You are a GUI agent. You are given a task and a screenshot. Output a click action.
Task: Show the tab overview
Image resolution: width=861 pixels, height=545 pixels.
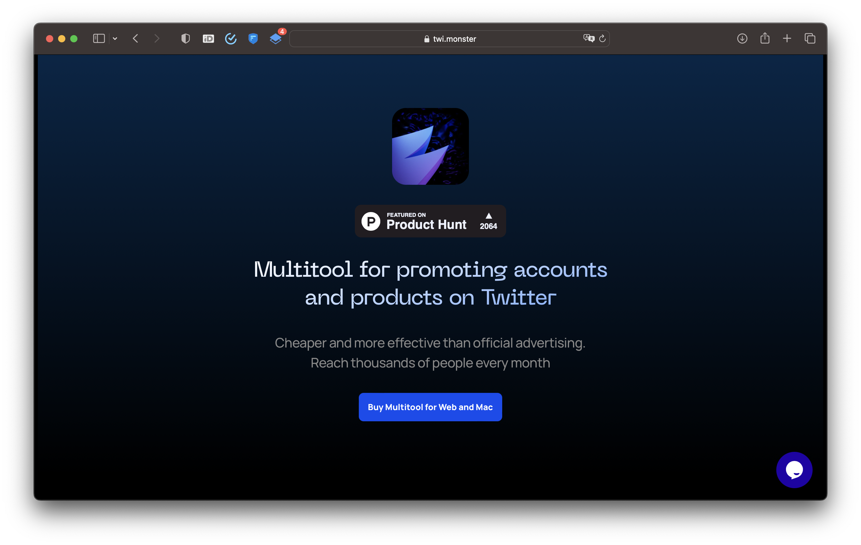tap(810, 39)
